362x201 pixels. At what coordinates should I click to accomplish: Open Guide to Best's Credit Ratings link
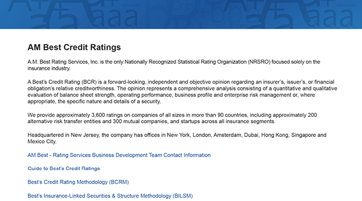point(64,169)
